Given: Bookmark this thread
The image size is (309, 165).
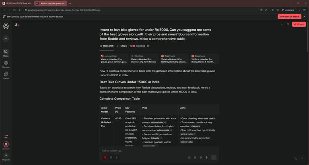Looking at the screenshot, I should click(x=288, y=24).
